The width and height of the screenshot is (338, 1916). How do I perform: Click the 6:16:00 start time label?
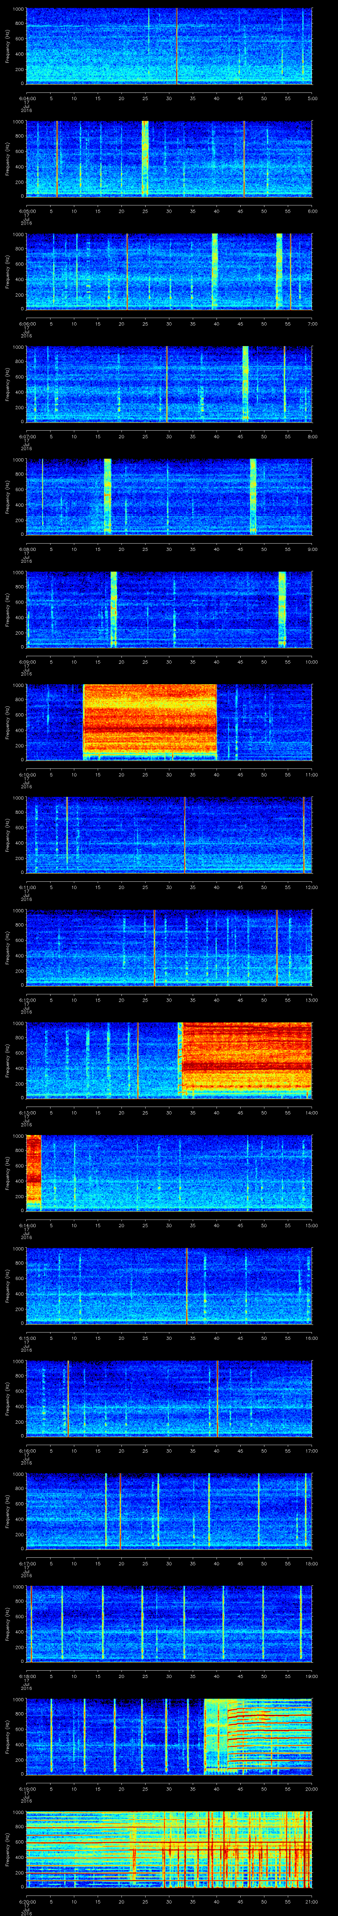[27, 1451]
